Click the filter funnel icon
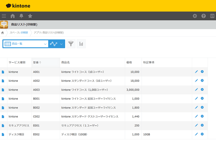Image resolution: width=216 pixels, height=145 pixels. pos(71,44)
